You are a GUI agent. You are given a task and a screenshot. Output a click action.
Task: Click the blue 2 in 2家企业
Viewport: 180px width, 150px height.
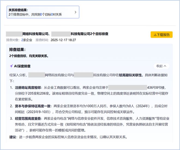coord(22,40)
